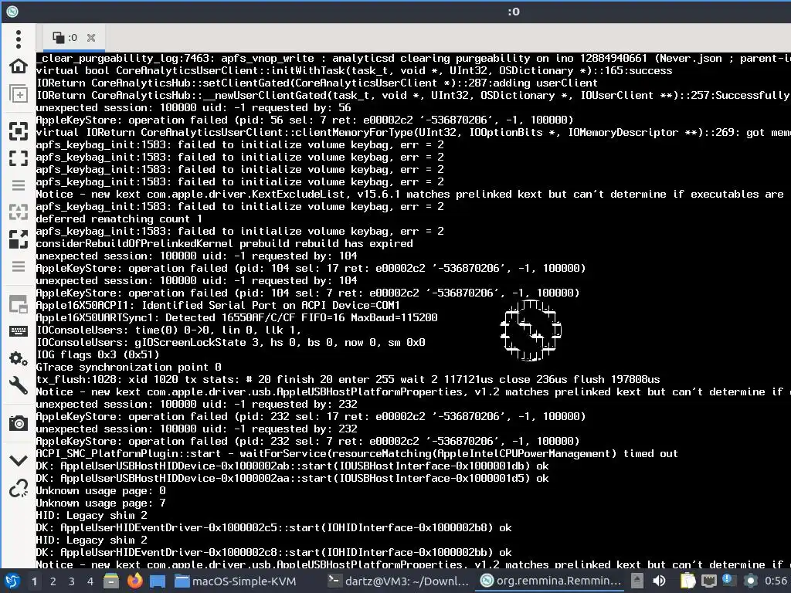The height and width of the screenshot is (593, 791).
Task: Click the 'Apple16X50ACPI1: Identified Serial Port' line
Action: [x=218, y=305]
